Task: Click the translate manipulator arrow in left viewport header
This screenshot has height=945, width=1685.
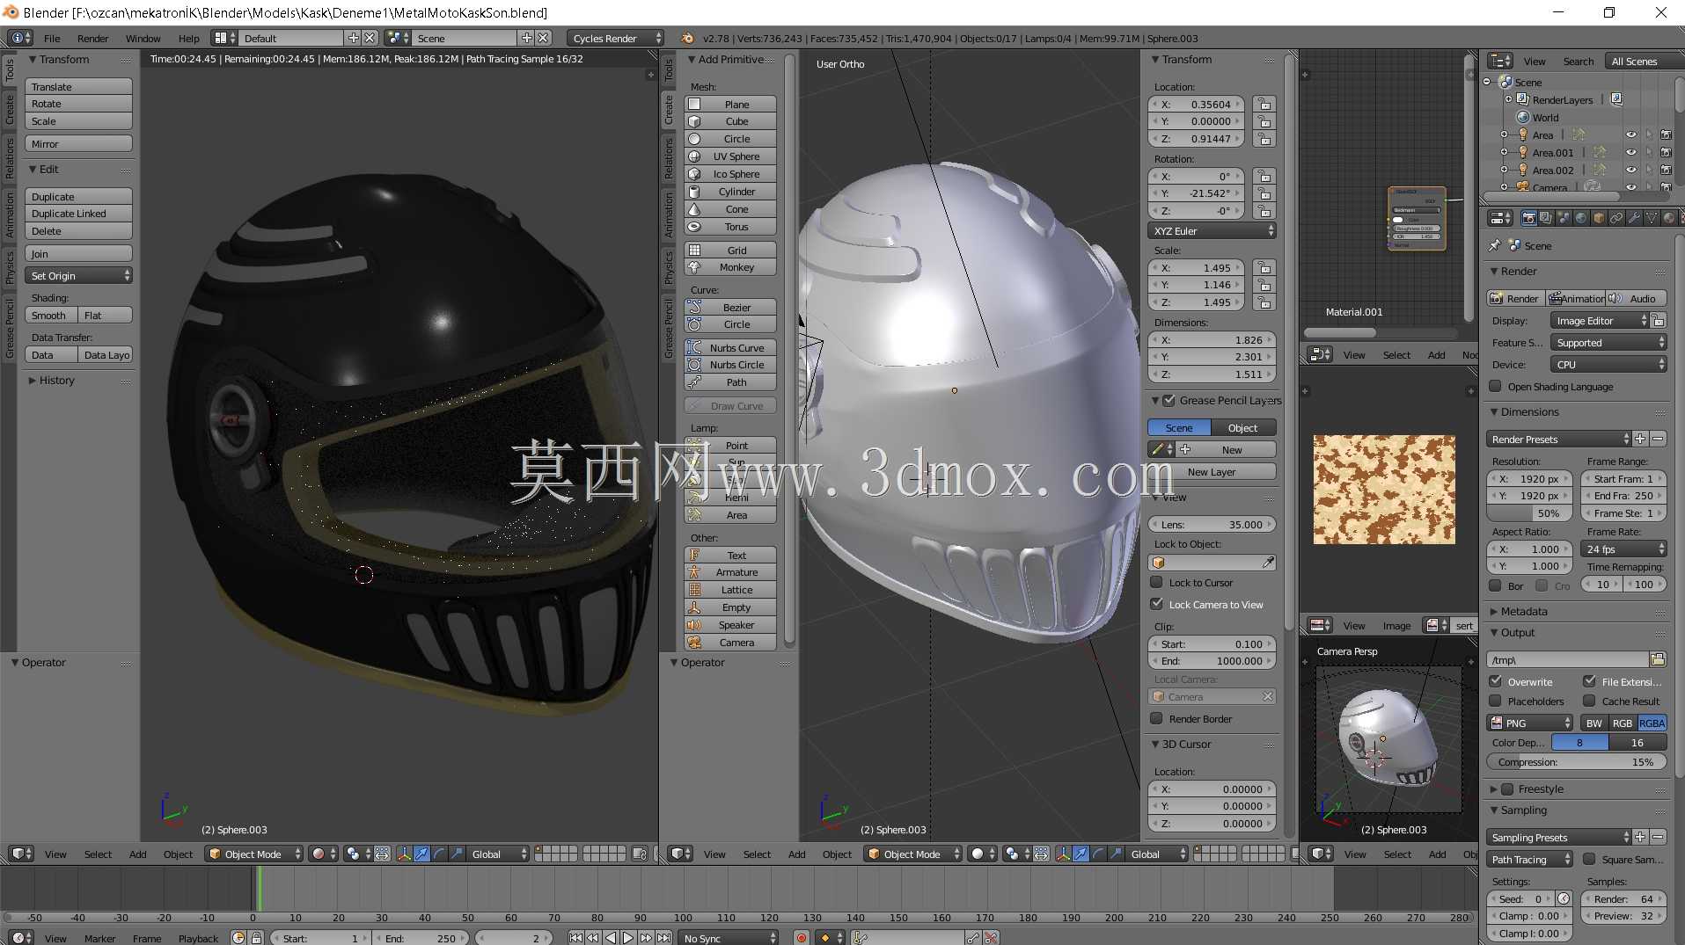Action: pyautogui.click(x=421, y=854)
